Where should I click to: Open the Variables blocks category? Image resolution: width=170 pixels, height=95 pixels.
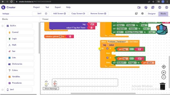[20, 77]
